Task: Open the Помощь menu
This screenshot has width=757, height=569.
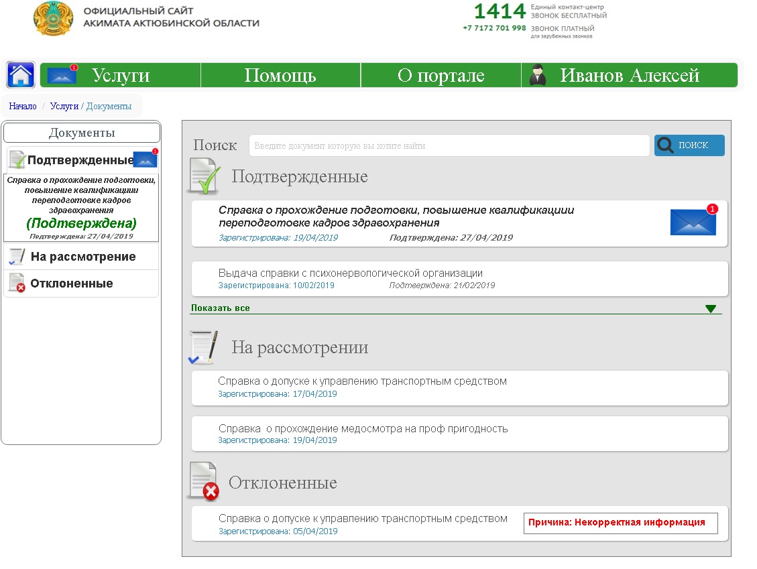Action: click(x=280, y=75)
